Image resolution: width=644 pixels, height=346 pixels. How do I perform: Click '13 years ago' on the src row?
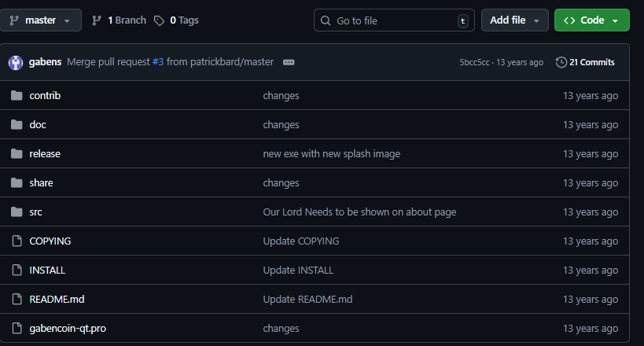(x=591, y=212)
